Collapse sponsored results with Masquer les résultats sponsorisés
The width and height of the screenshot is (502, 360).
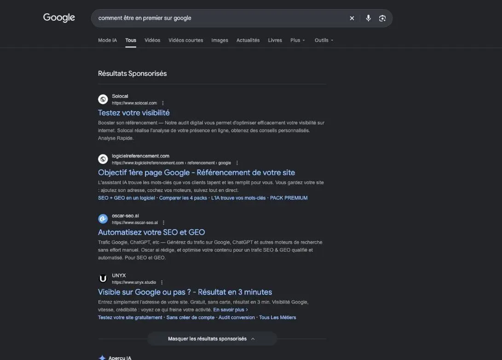(212, 338)
